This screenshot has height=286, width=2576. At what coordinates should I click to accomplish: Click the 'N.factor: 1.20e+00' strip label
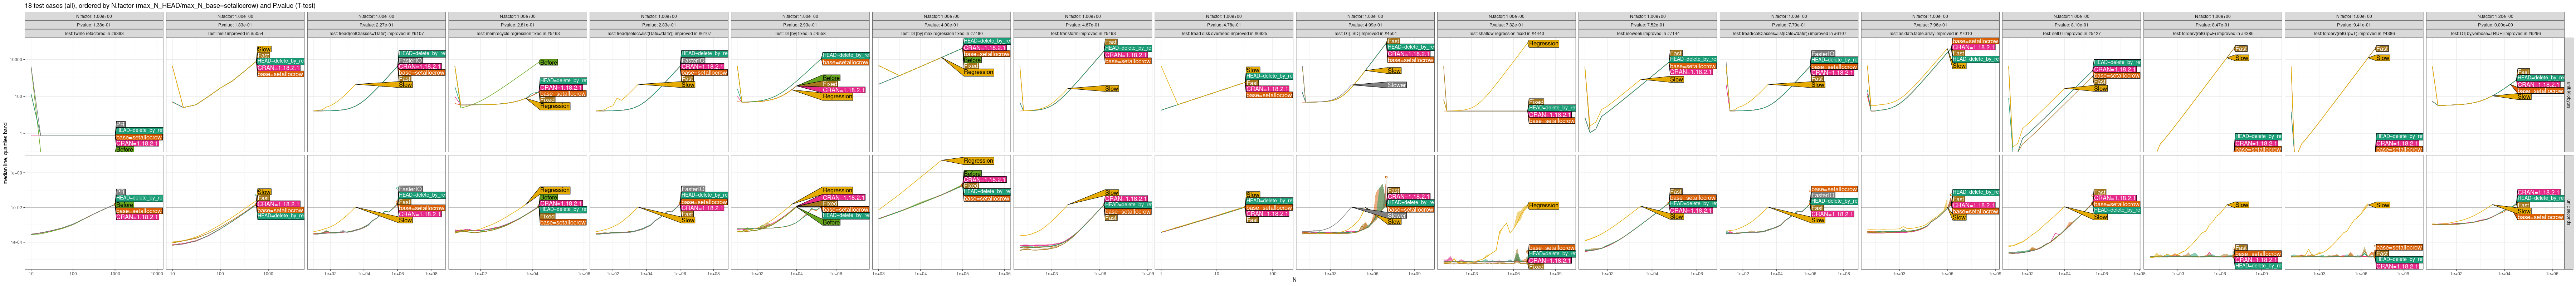[x=2494, y=16]
